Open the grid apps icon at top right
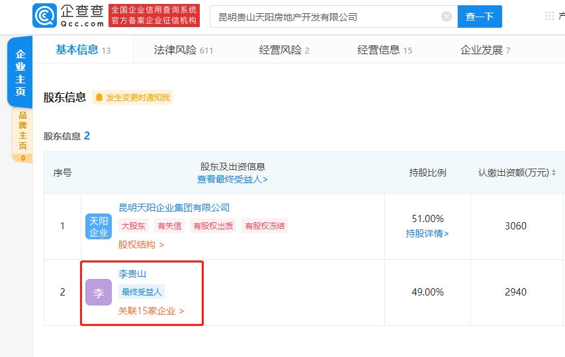This screenshot has height=357, width=565. pos(549,17)
